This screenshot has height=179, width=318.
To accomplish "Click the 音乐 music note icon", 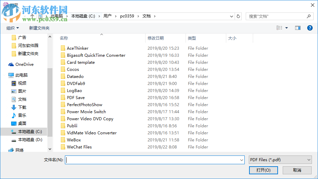I will pos(14,115).
